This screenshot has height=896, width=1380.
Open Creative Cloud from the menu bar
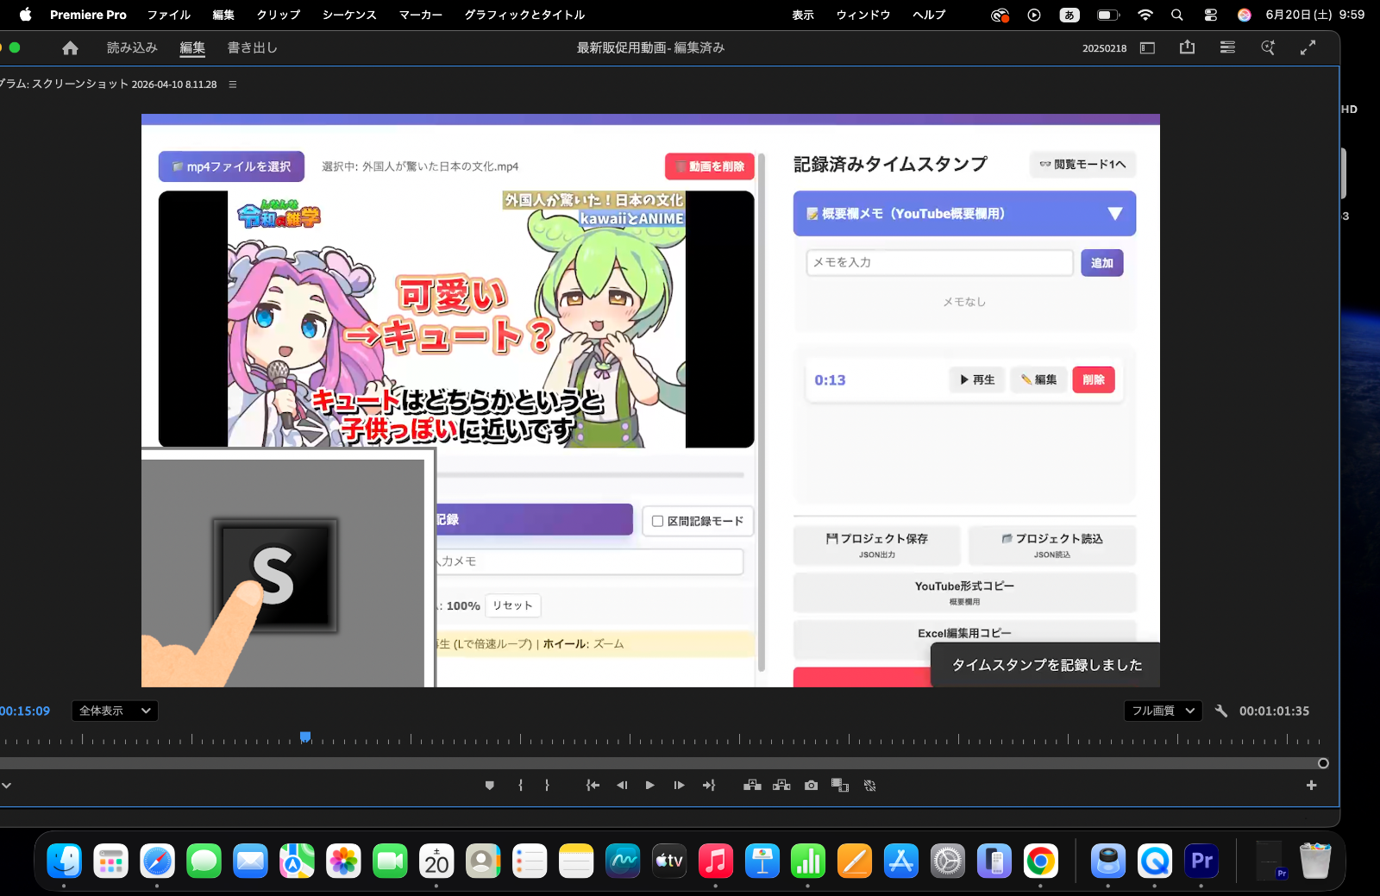click(x=1000, y=15)
